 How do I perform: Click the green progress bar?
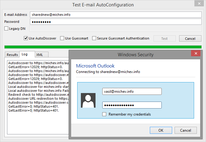pyautogui.click(x=103, y=47)
